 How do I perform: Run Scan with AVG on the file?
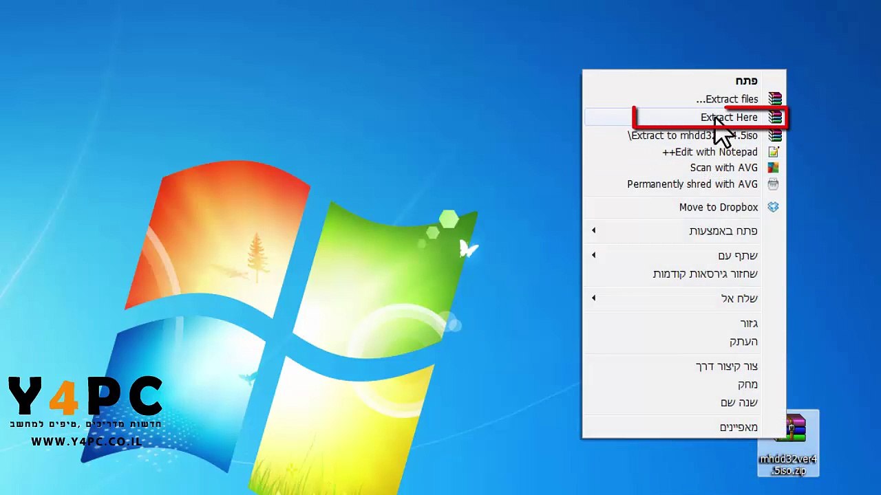(x=684, y=168)
